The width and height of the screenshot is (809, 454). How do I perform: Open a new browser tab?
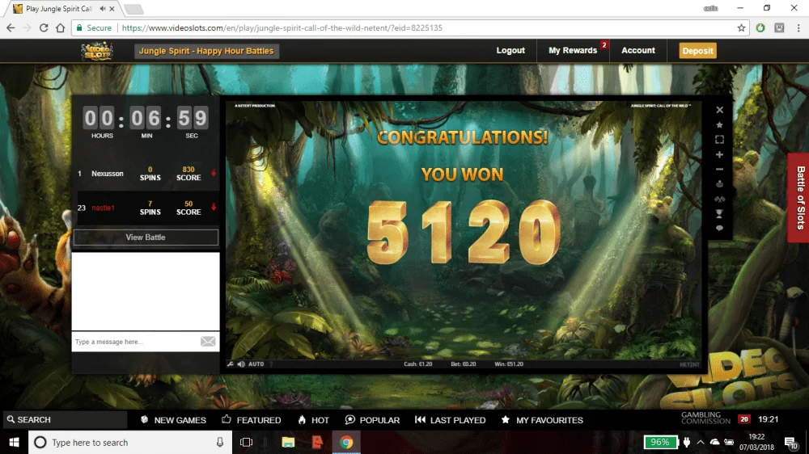point(133,9)
